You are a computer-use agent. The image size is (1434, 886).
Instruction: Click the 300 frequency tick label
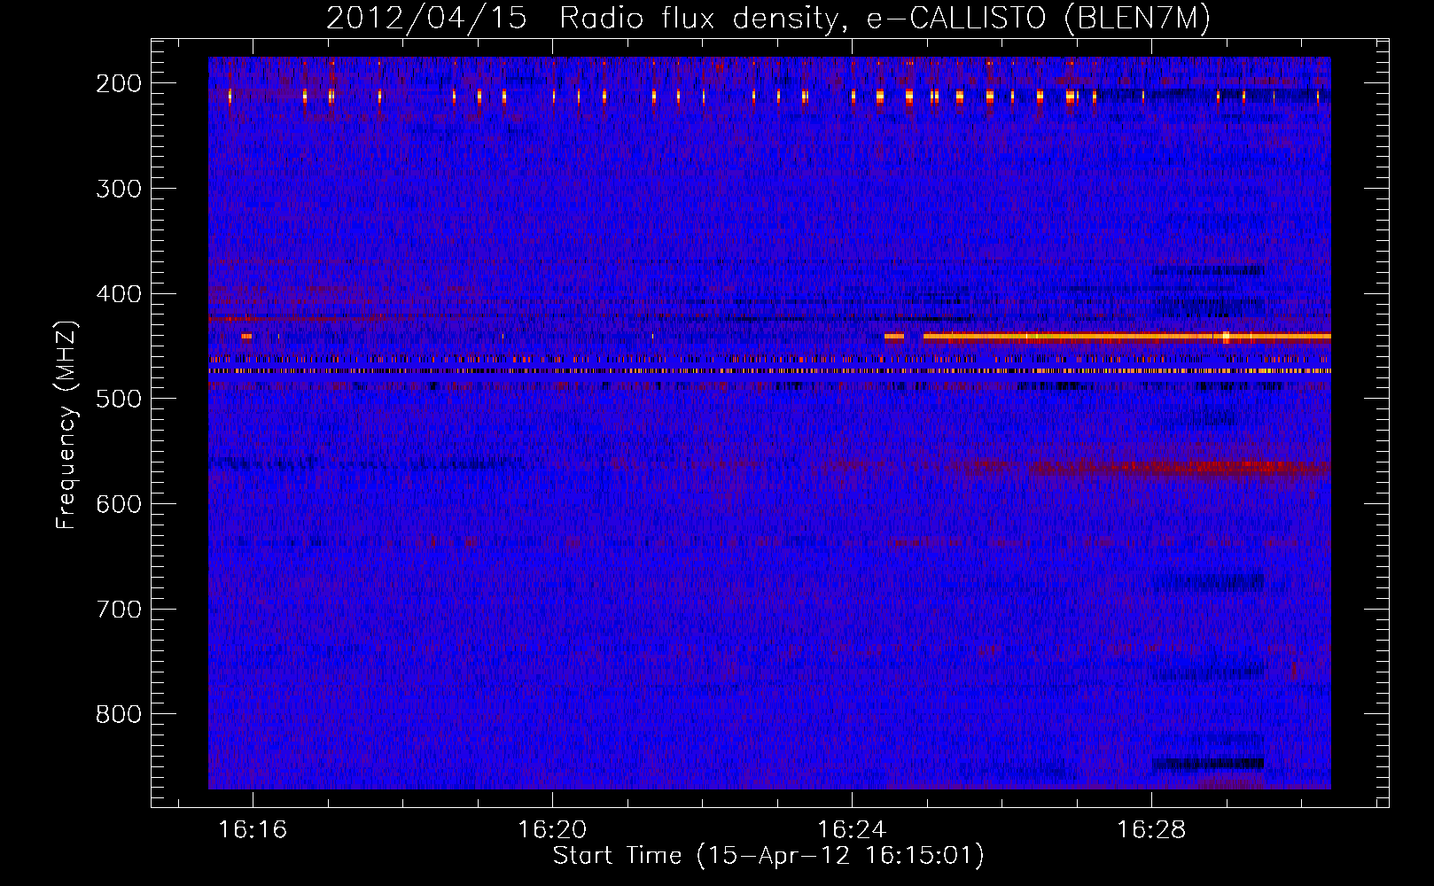point(119,189)
